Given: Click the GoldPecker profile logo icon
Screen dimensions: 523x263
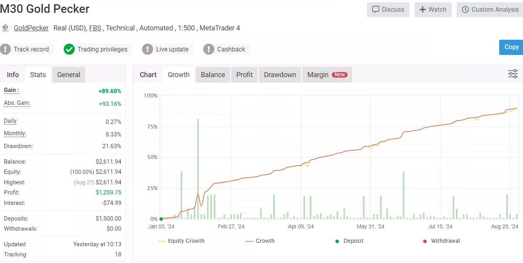Looking at the screenshot, I should [x=5, y=28].
